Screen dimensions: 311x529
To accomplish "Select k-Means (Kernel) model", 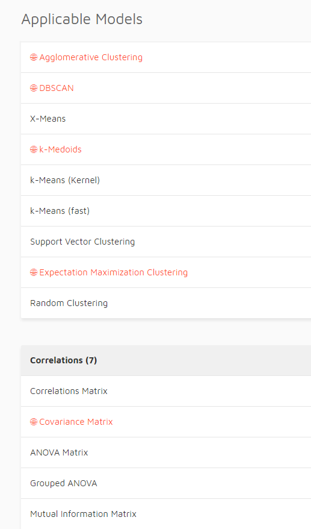I will [166, 180].
